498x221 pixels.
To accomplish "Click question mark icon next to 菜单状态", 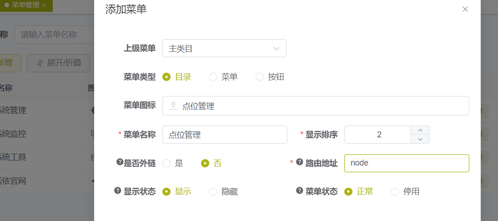I will [299, 191].
